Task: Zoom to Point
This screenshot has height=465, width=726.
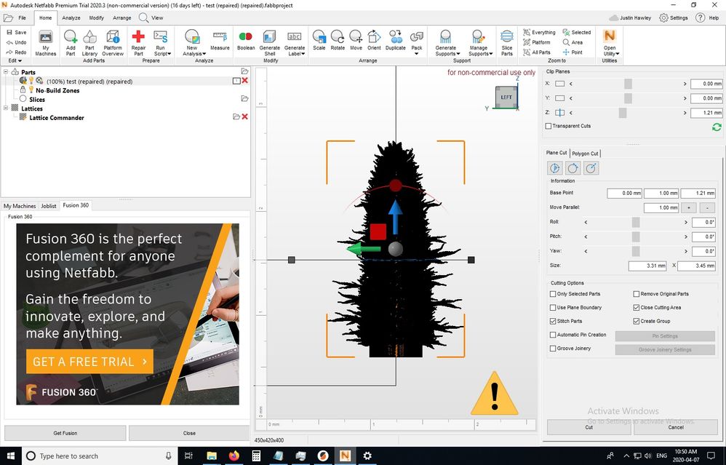Action: click(x=573, y=52)
